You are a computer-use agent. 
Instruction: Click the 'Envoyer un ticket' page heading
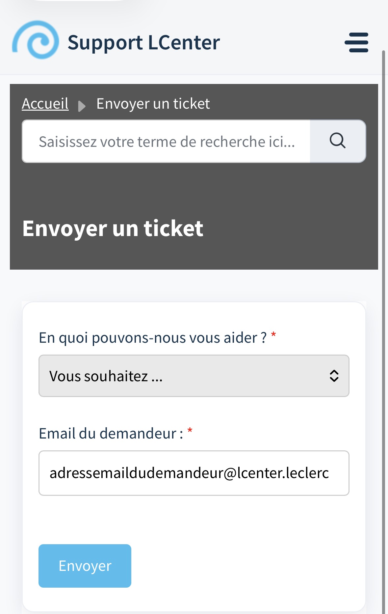[x=113, y=228]
